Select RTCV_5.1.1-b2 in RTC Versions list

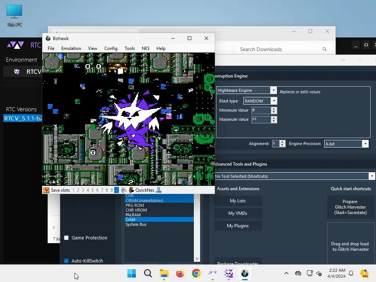[x=23, y=119]
